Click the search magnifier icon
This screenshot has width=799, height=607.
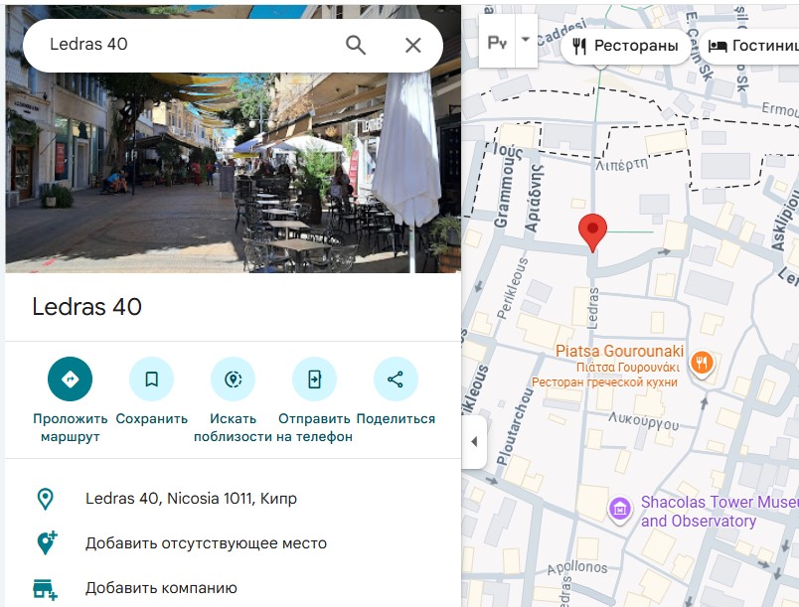click(x=356, y=45)
